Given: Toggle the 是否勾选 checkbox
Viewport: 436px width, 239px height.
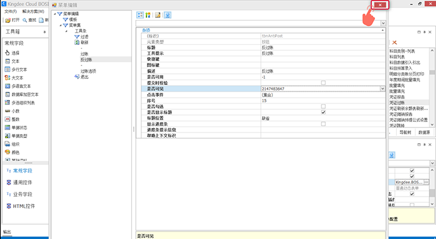Looking at the screenshot, I should (x=323, y=106).
